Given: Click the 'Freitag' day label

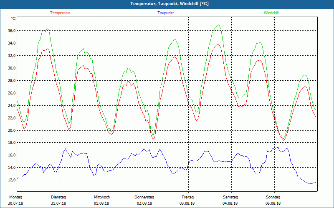Looking at the screenshot, I should click(x=187, y=197).
